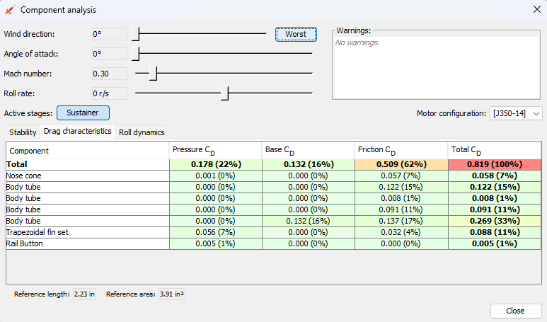Screen dimensions: 547x322
Task: Switch to the Stability tab
Action: tap(23, 132)
